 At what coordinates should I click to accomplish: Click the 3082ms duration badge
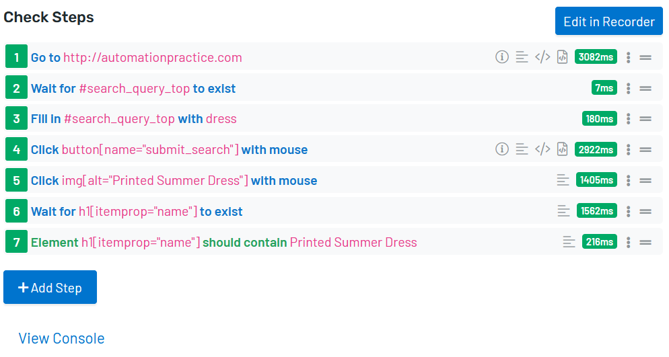(x=596, y=57)
